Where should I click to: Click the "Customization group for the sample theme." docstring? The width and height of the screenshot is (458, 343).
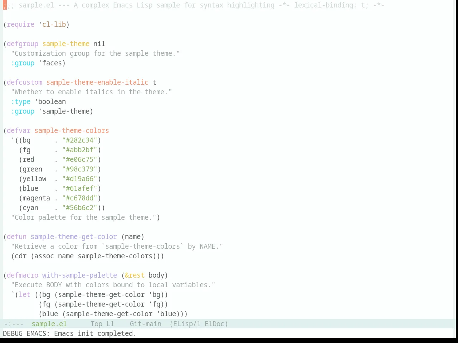point(96,53)
